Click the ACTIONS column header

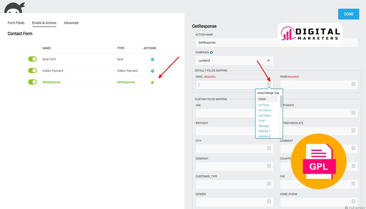tap(149, 48)
